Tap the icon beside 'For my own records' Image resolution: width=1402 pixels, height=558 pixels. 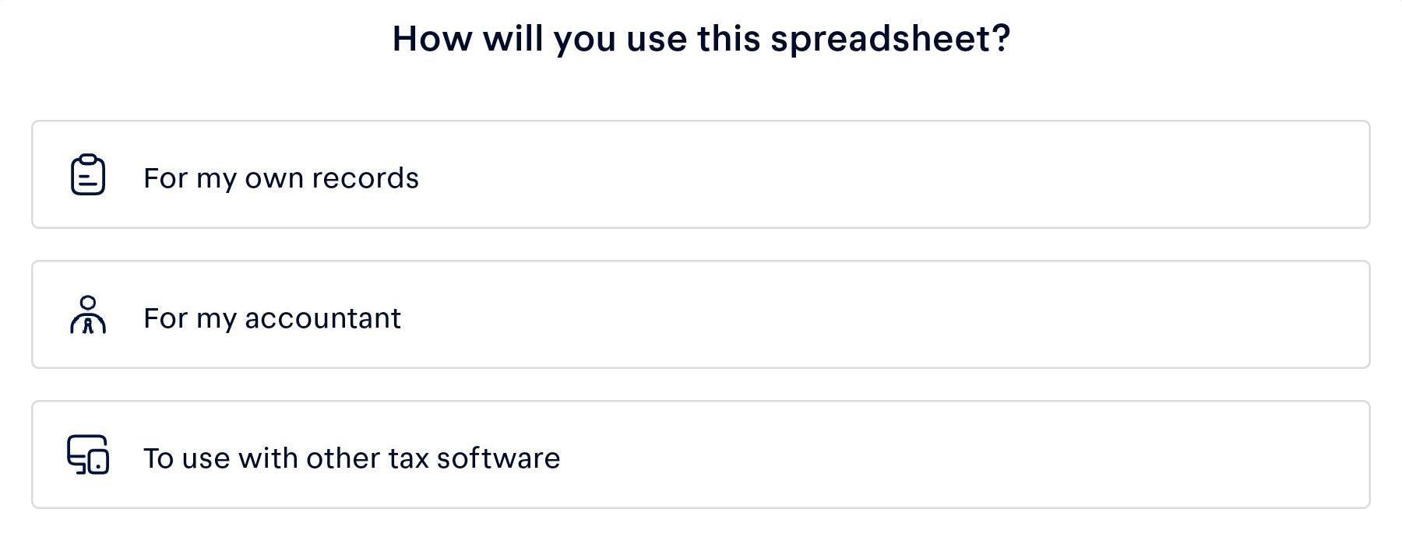pos(88,174)
